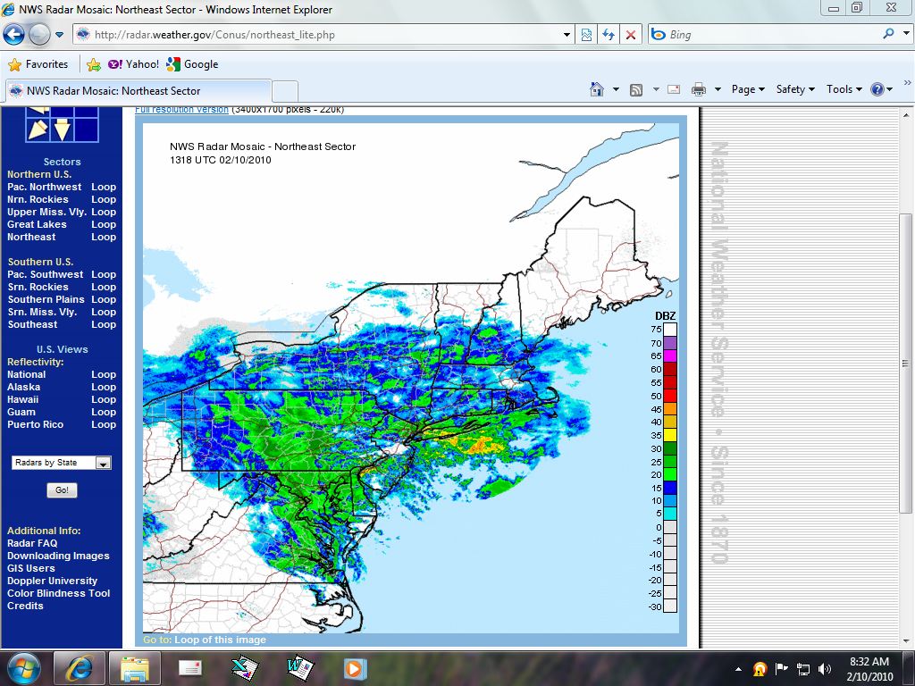Click the down arrow navigation icon
This screenshot has width=915, height=686.
click(63, 130)
